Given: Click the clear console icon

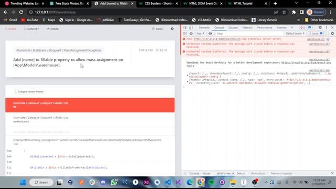Looking at the screenshot, I should pyautogui.click(x=191, y=34).
